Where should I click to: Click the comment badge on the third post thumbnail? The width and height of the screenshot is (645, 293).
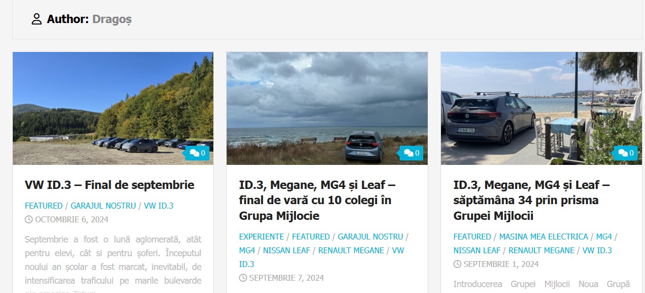pyautogui.click(x=626, y=153)
